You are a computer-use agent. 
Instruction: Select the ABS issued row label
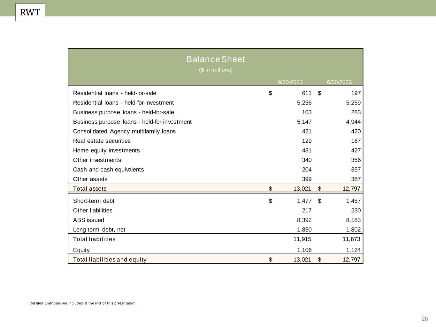[88, 220]
